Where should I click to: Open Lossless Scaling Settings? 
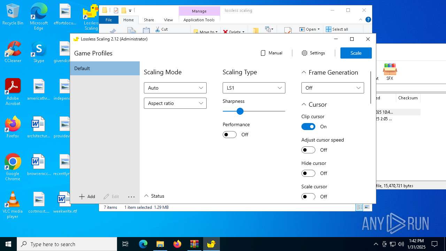[x=313, y=53]
